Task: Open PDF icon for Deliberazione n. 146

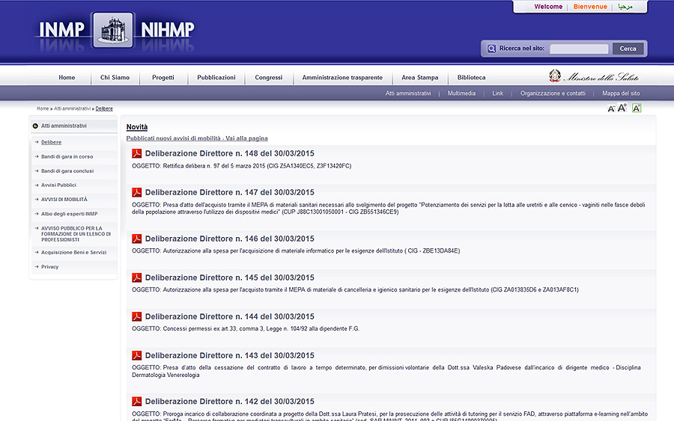Action: tap(137, 239)
